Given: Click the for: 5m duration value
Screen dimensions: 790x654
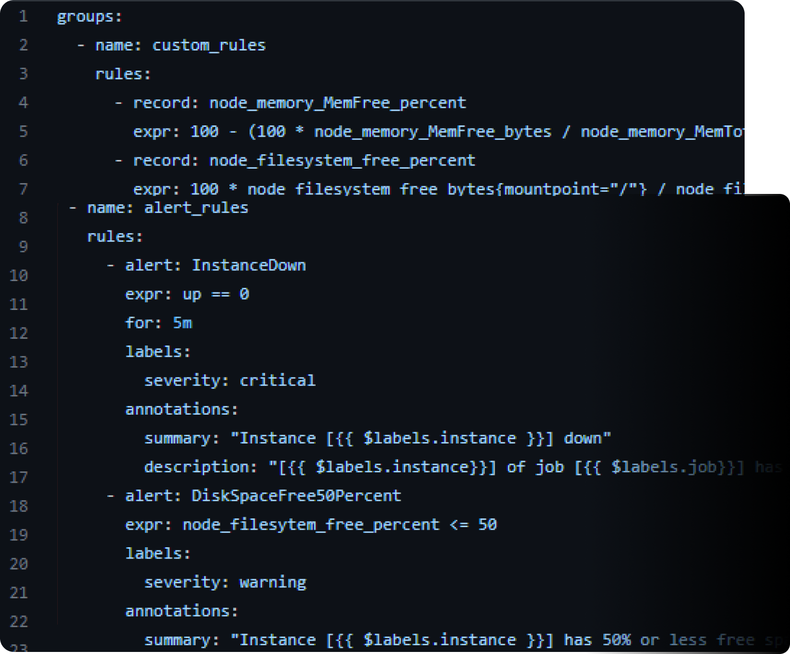Looking at the screenshot, I should pyautogui.click(x=182, y=323).
